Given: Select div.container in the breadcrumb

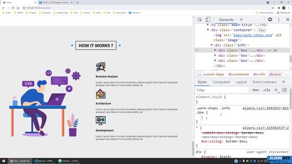Looking at the screenshot, I should coord(239,74).
